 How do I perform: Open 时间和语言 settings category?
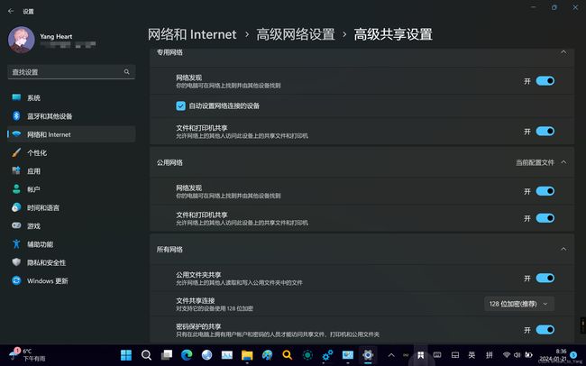(71, 207)
